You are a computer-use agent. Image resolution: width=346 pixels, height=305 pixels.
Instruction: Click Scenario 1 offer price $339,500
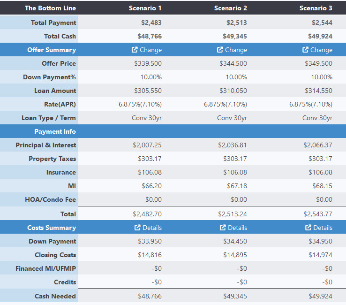148,63
